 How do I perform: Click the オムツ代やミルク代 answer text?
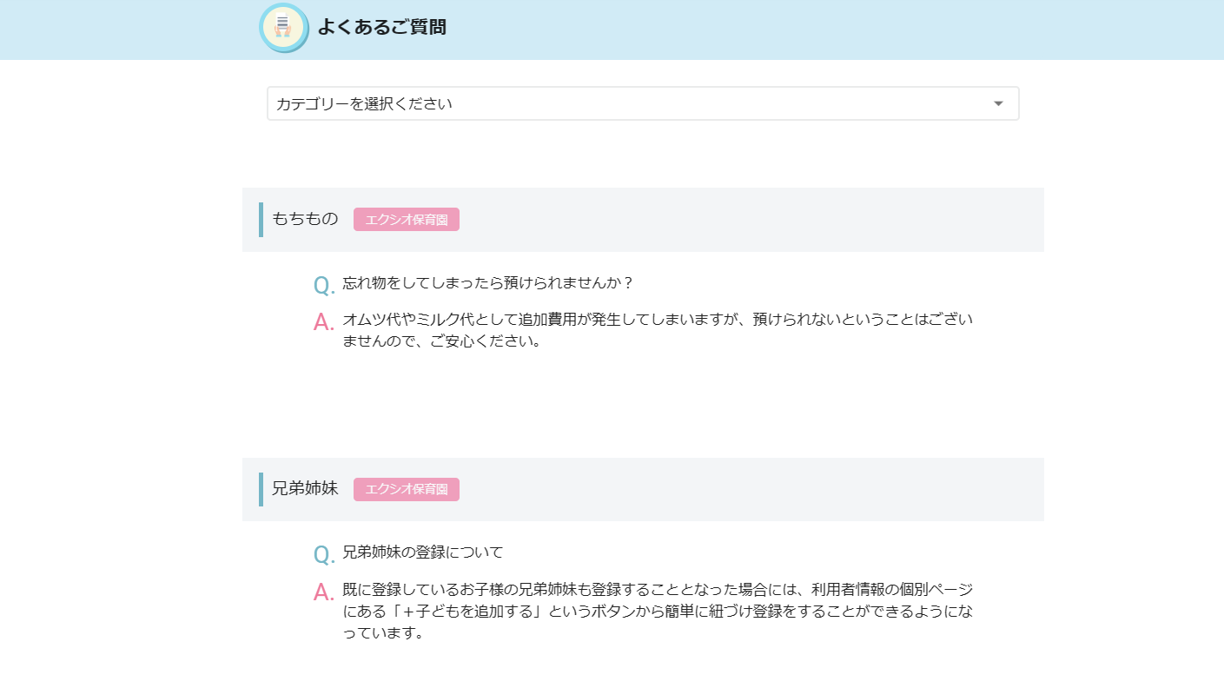coord(657,320)
